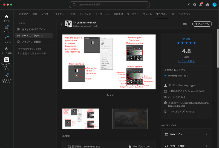219x148 pixels.
Task: Click the file size icon
Action: tap(165, 112)
